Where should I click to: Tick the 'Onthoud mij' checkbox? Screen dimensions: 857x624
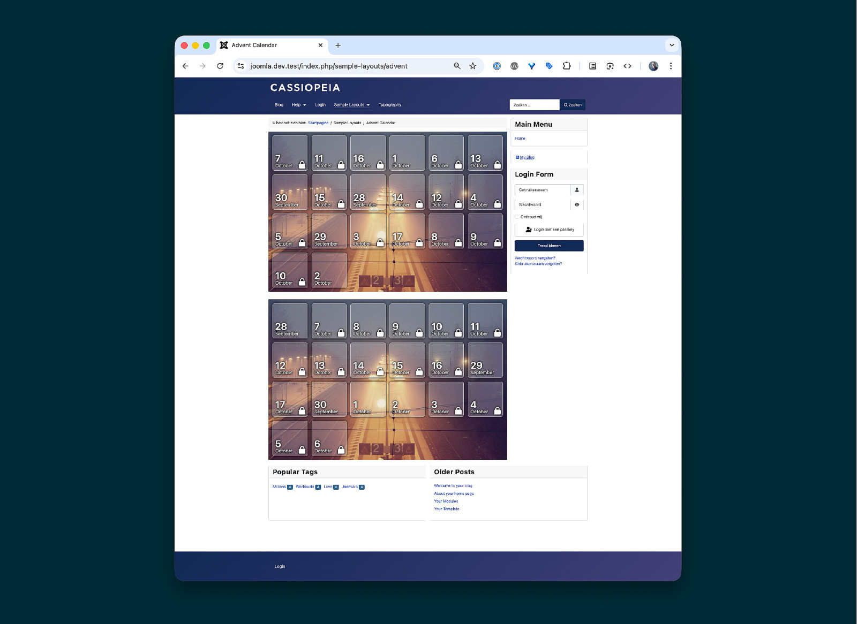[x=517, y=217]
